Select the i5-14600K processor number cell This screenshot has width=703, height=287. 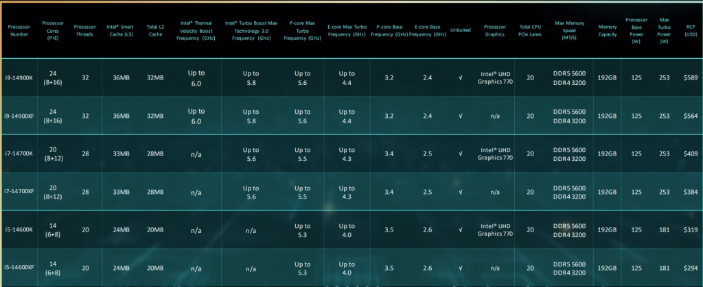pyautogui.click(x=19, y=229)
